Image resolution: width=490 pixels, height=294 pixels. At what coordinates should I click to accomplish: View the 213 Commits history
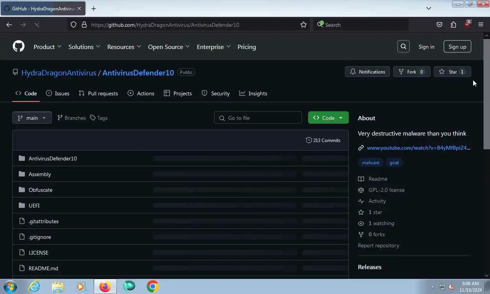[323, 140]
